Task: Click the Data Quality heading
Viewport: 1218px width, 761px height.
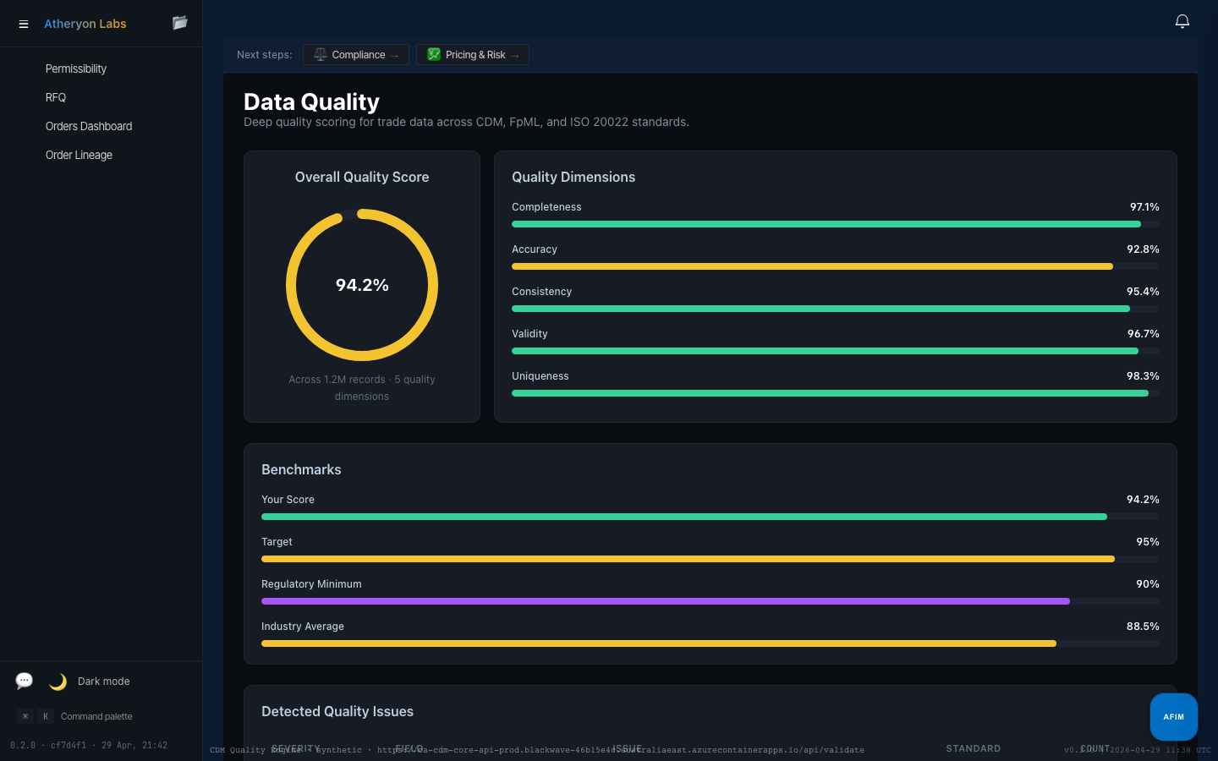Action: click(x=311, y=101)
